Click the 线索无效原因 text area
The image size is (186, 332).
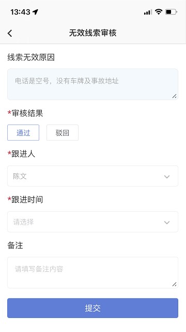(x=93, y=84)
